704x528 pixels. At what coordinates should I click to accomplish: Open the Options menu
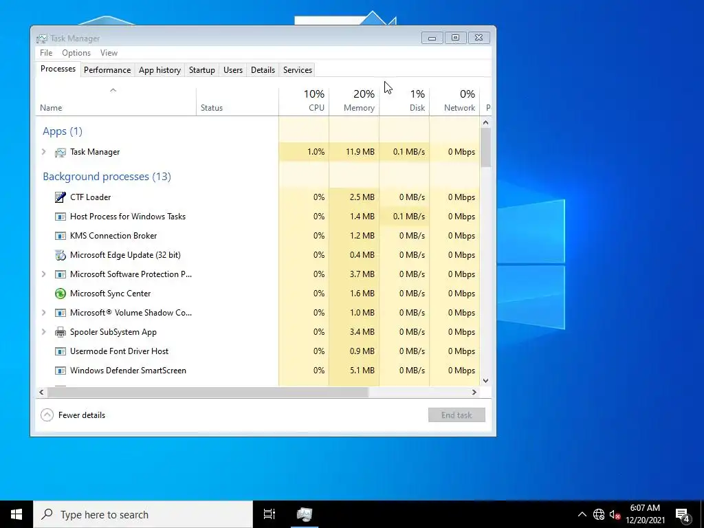point(76,53)
